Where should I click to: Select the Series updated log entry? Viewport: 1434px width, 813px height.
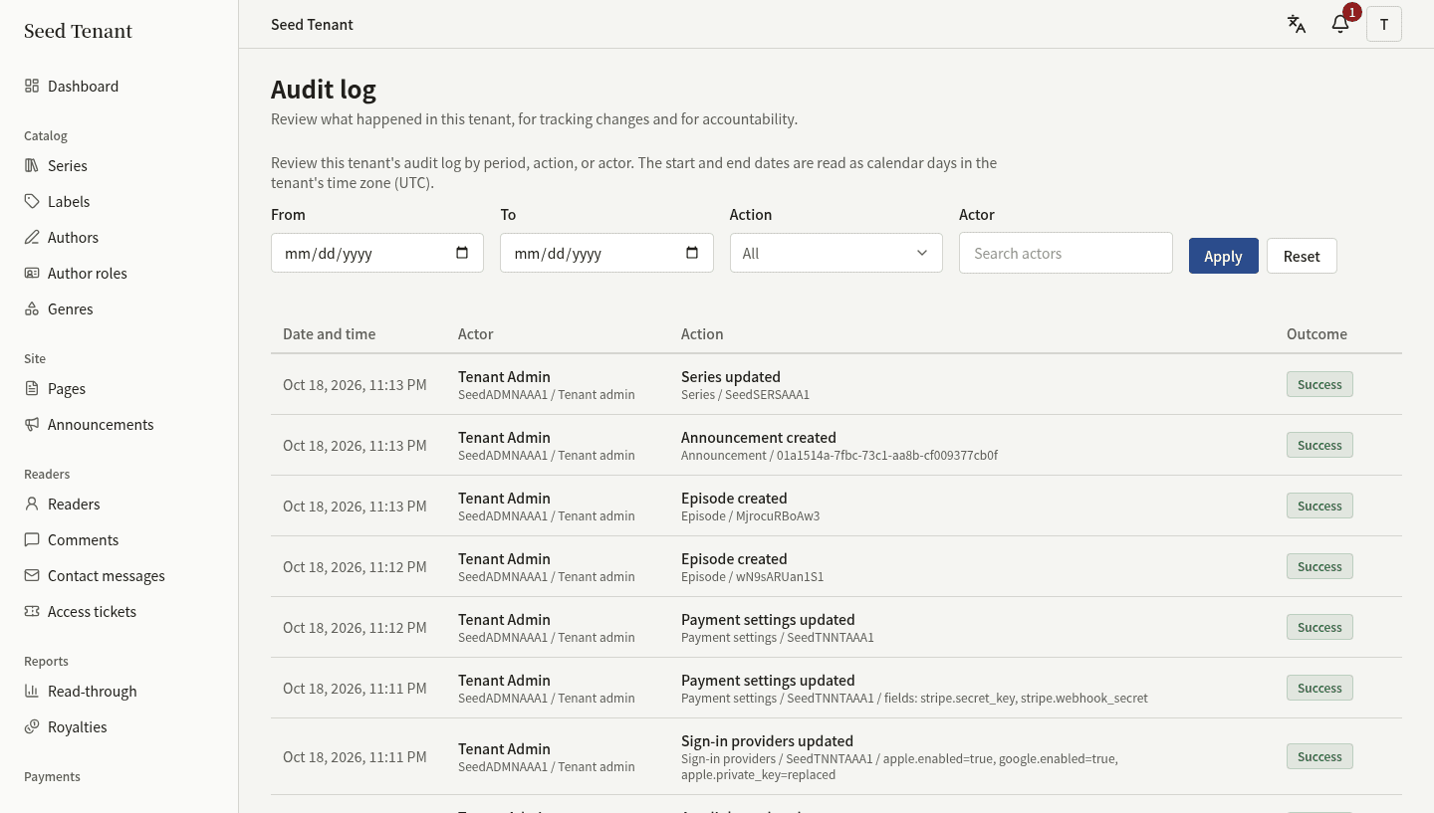(836, 384)
